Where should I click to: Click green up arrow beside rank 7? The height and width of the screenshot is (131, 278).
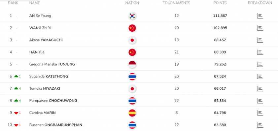pyautogui.click(x=16, y=88)
